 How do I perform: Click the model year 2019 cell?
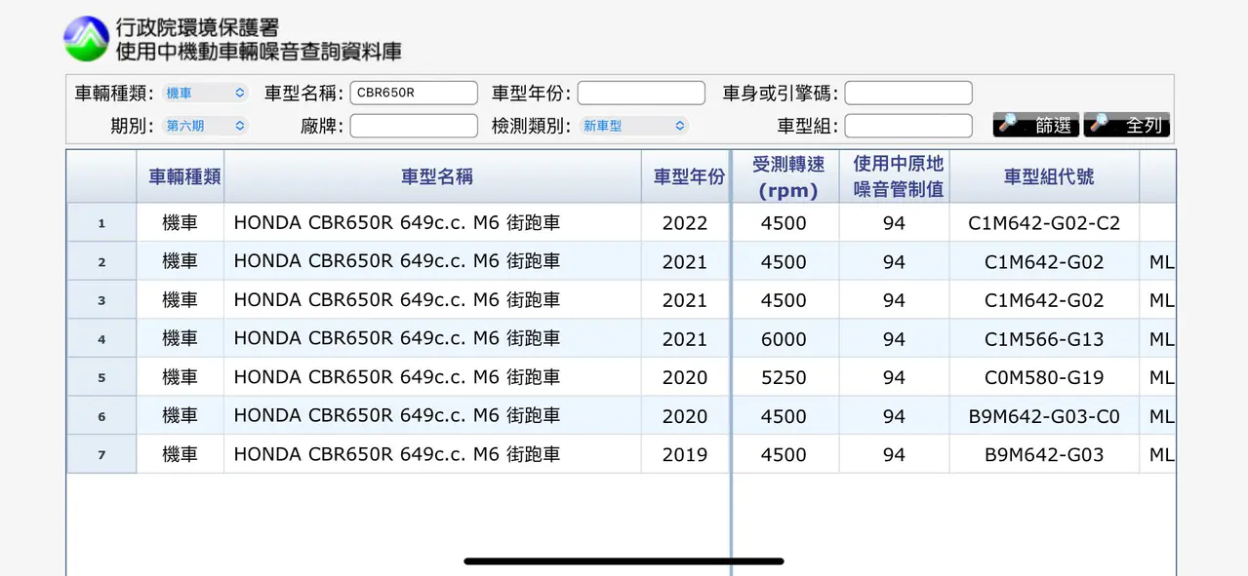pos(685,454)
